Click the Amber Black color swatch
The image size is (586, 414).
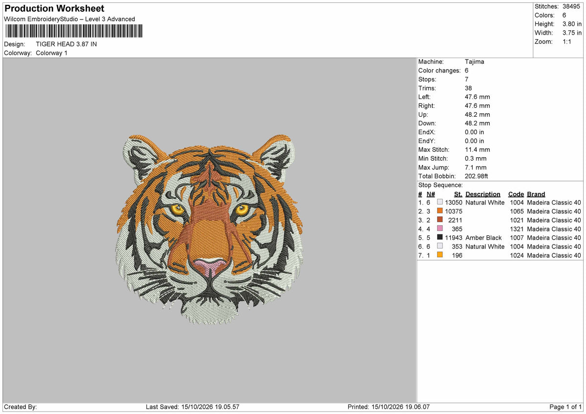pos(440,237)
